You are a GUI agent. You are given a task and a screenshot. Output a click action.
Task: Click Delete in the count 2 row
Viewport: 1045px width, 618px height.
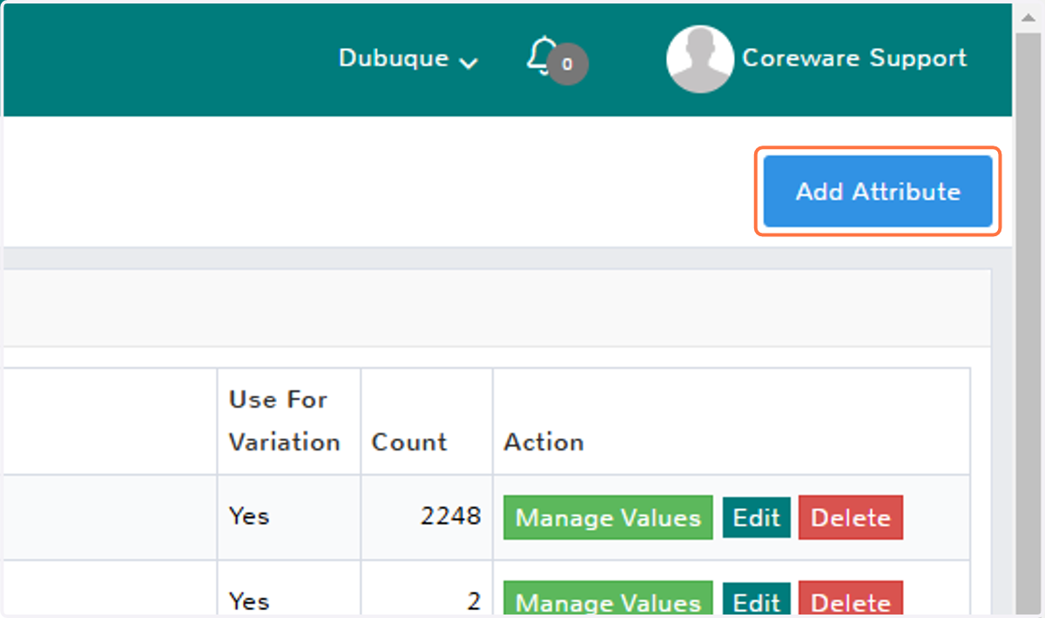(851, 600)
